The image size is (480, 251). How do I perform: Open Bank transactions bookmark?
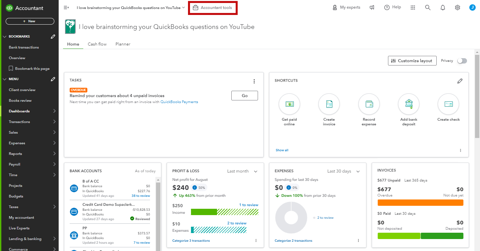click(x=24, y=47)
